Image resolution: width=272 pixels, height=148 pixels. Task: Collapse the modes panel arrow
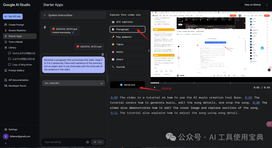point(149,51)
